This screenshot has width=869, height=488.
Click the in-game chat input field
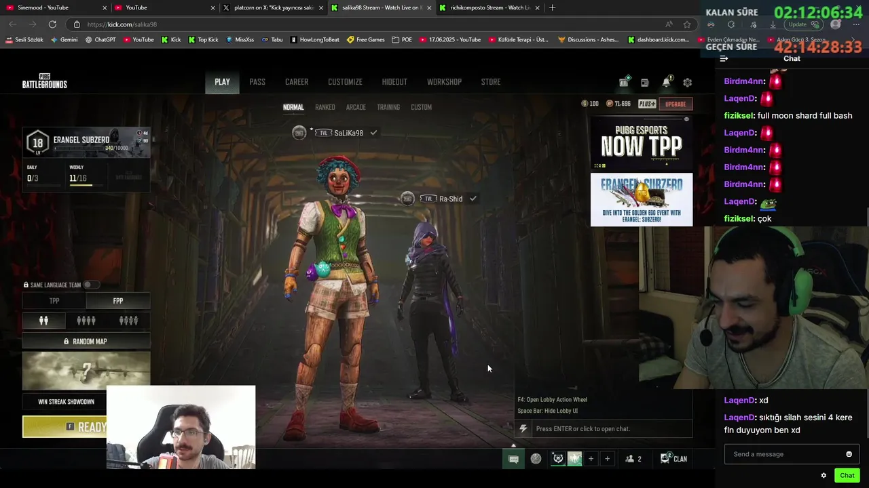(612, 428)
